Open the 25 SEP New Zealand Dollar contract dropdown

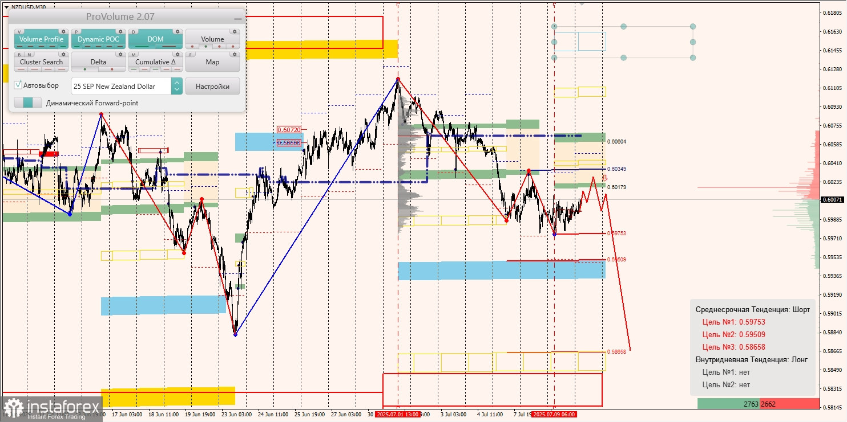121,86
